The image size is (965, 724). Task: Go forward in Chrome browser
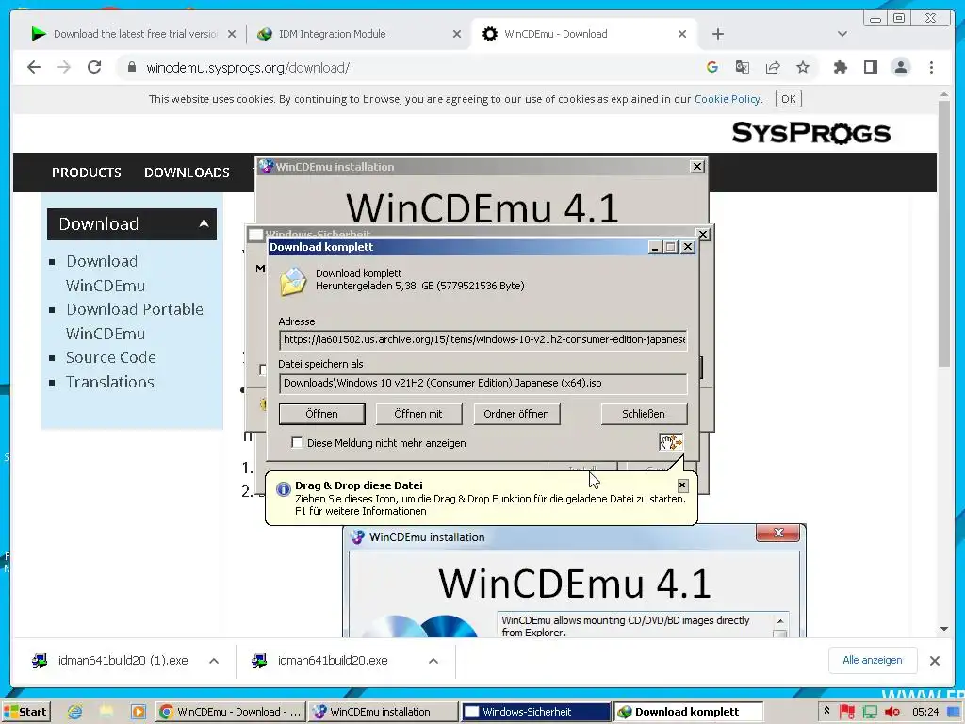[x=63, y=67]
